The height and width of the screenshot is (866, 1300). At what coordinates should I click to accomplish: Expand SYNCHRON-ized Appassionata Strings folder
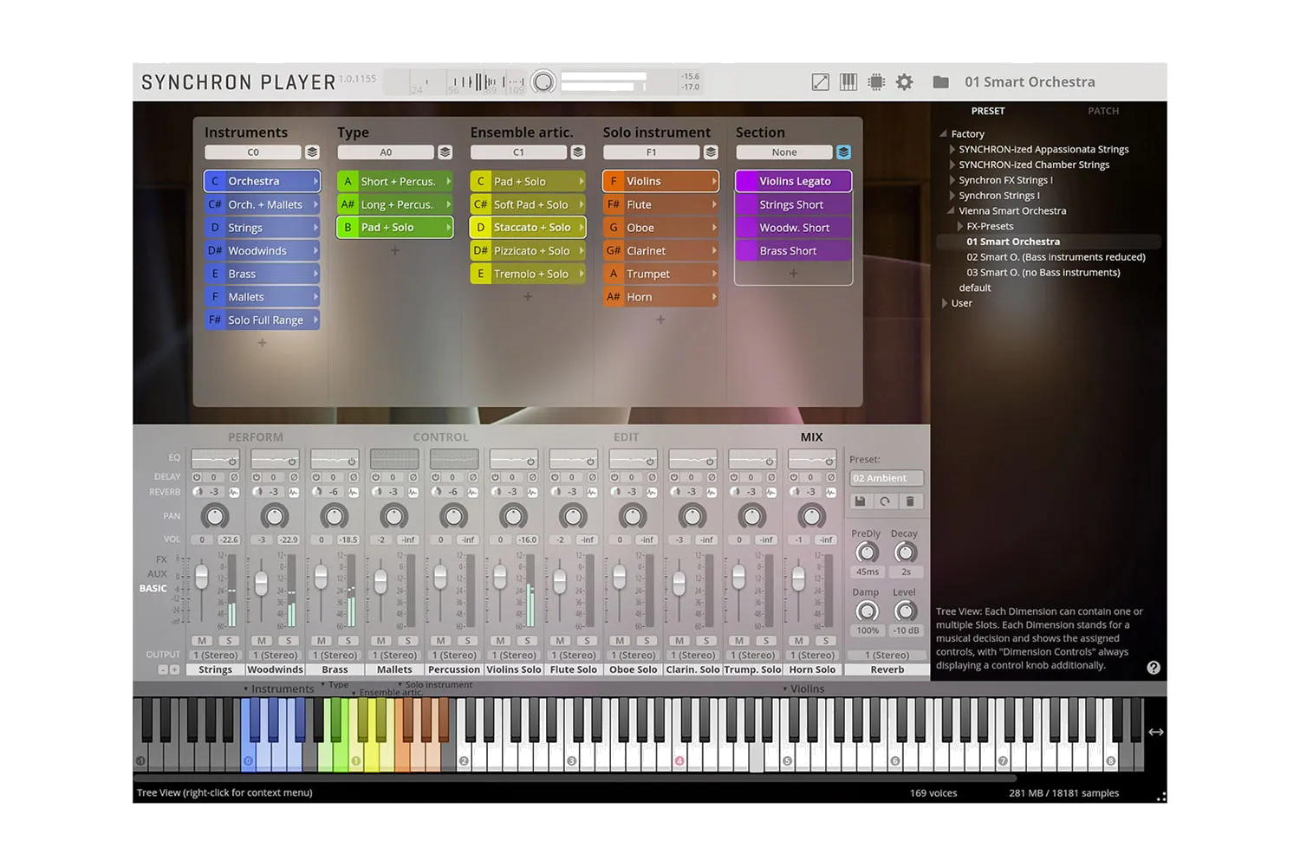pos(952,150)
